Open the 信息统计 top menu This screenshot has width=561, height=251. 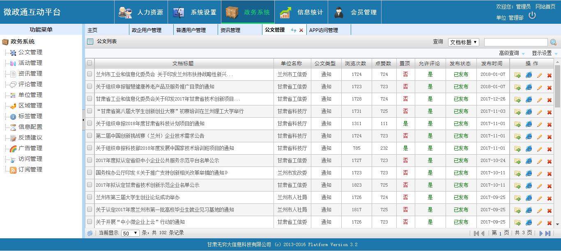click(x=301, y=12)
